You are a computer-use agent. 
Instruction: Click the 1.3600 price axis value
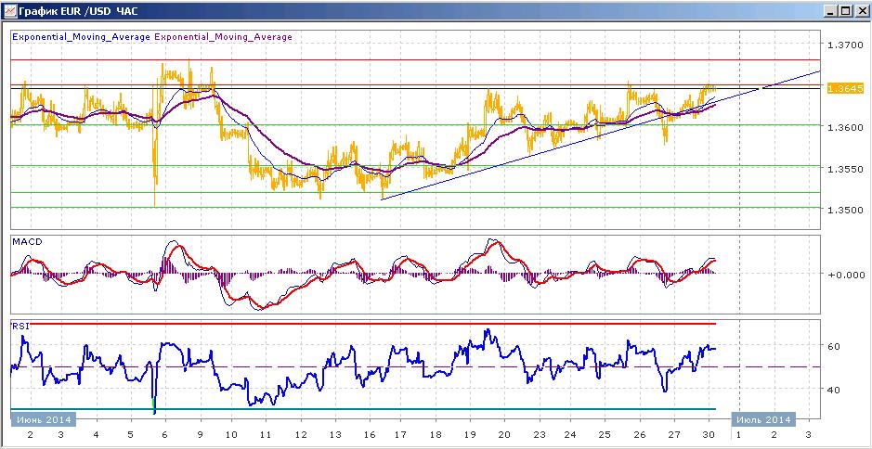[844, 127]
